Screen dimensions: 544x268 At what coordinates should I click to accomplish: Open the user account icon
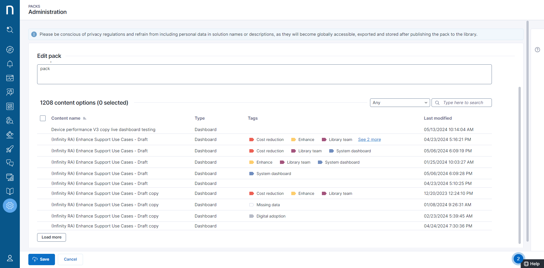tap(10, 258)
